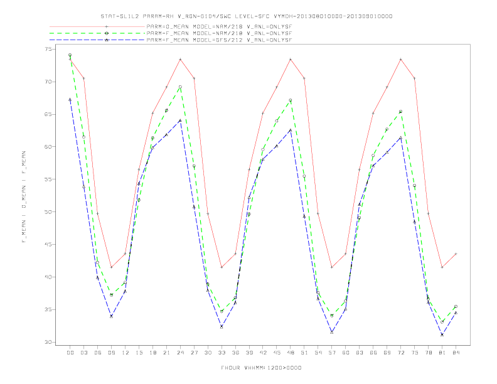Click x-axis tick label 51

click(304, 353)
